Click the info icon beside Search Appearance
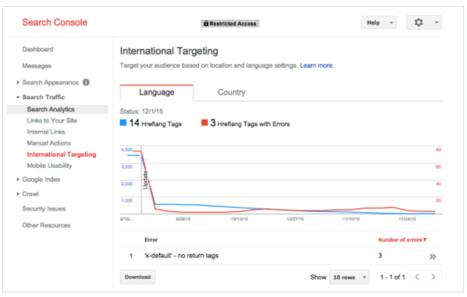The width and height of the screenshot is (467, 297). coord(87,82)
